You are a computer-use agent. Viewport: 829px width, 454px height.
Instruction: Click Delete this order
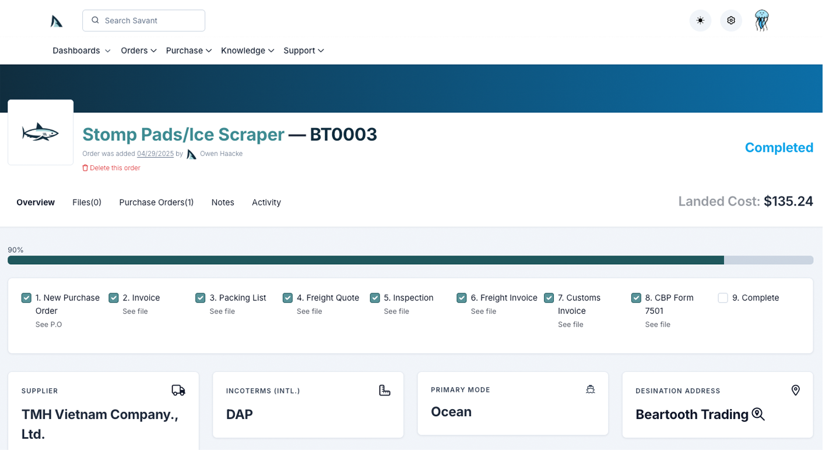111,168
